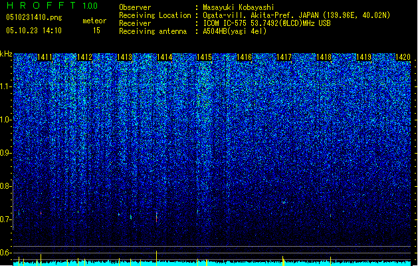
Task: Click the 0.8 kHz axis label
Action: click(x=6, y=186)
